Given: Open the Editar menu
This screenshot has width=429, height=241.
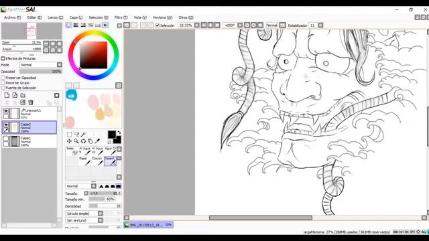Looking at the screenshot, I should click(x=34, y=17).
